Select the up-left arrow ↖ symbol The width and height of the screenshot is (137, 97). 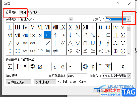click(x=78, y=35)
